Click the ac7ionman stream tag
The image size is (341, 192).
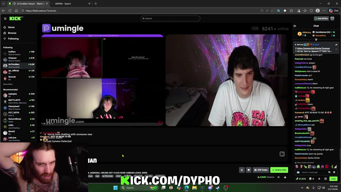(108, 176)
